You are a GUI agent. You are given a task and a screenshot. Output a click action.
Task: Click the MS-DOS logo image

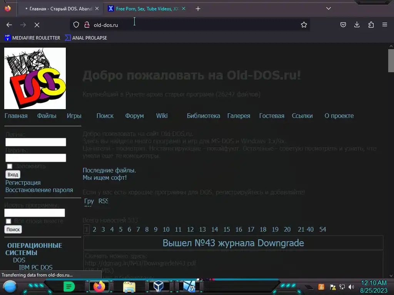[35, 78]
